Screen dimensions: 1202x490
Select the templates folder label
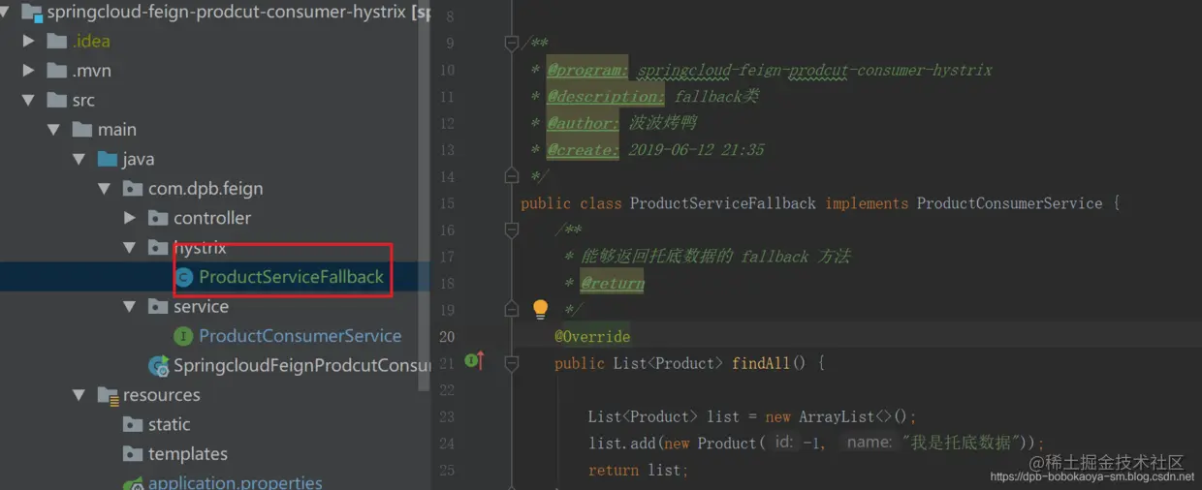[x=188, y=454]
